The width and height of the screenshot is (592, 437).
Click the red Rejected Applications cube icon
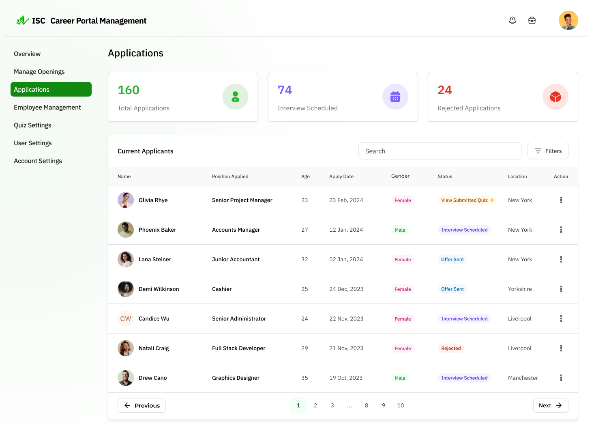pyautogui.click(x=555, y=97)
